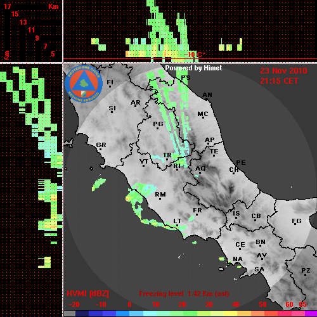Image resolution: width=317 pixels, height=317 pixels.
Task: Click the LT city label
Action: [x=178, y=221]
